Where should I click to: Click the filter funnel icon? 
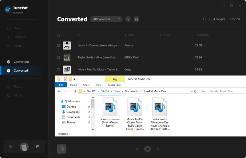[x=128, y=19]
